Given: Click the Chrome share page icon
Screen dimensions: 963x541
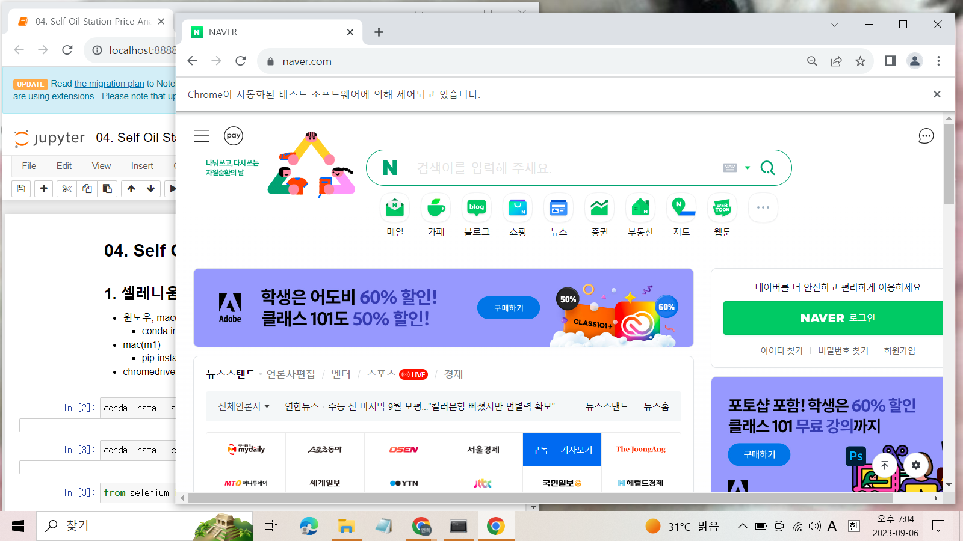Looking at the screenshot, I should (x=836, y=61).
